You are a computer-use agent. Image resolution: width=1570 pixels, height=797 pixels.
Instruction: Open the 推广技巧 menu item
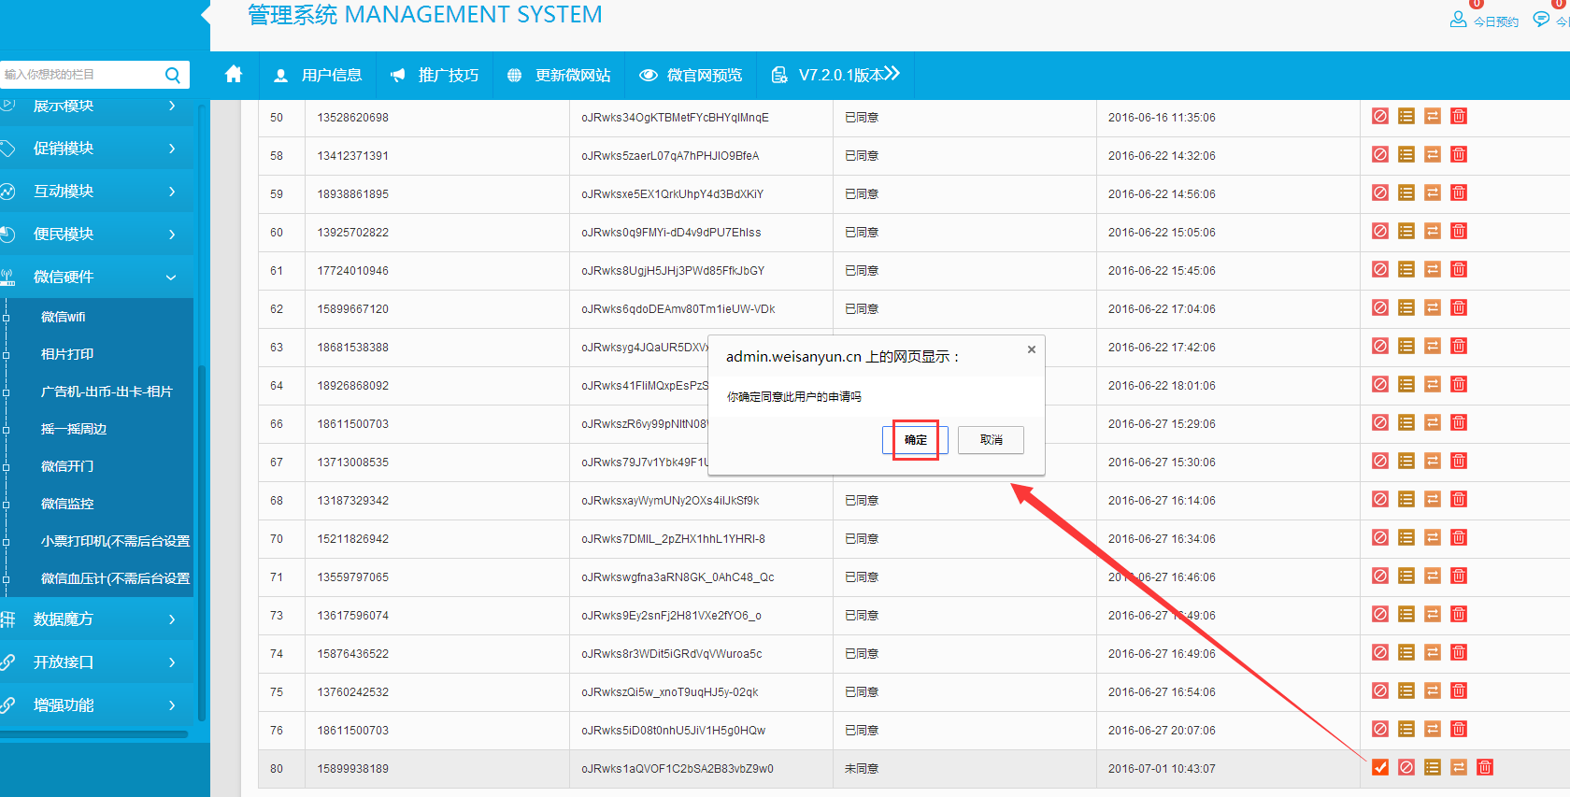coord(435,75)
